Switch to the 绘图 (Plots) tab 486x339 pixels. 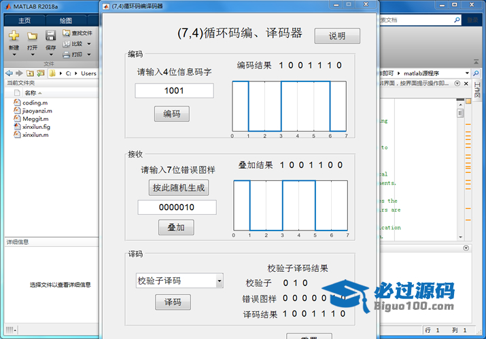[x=65, y=20]
